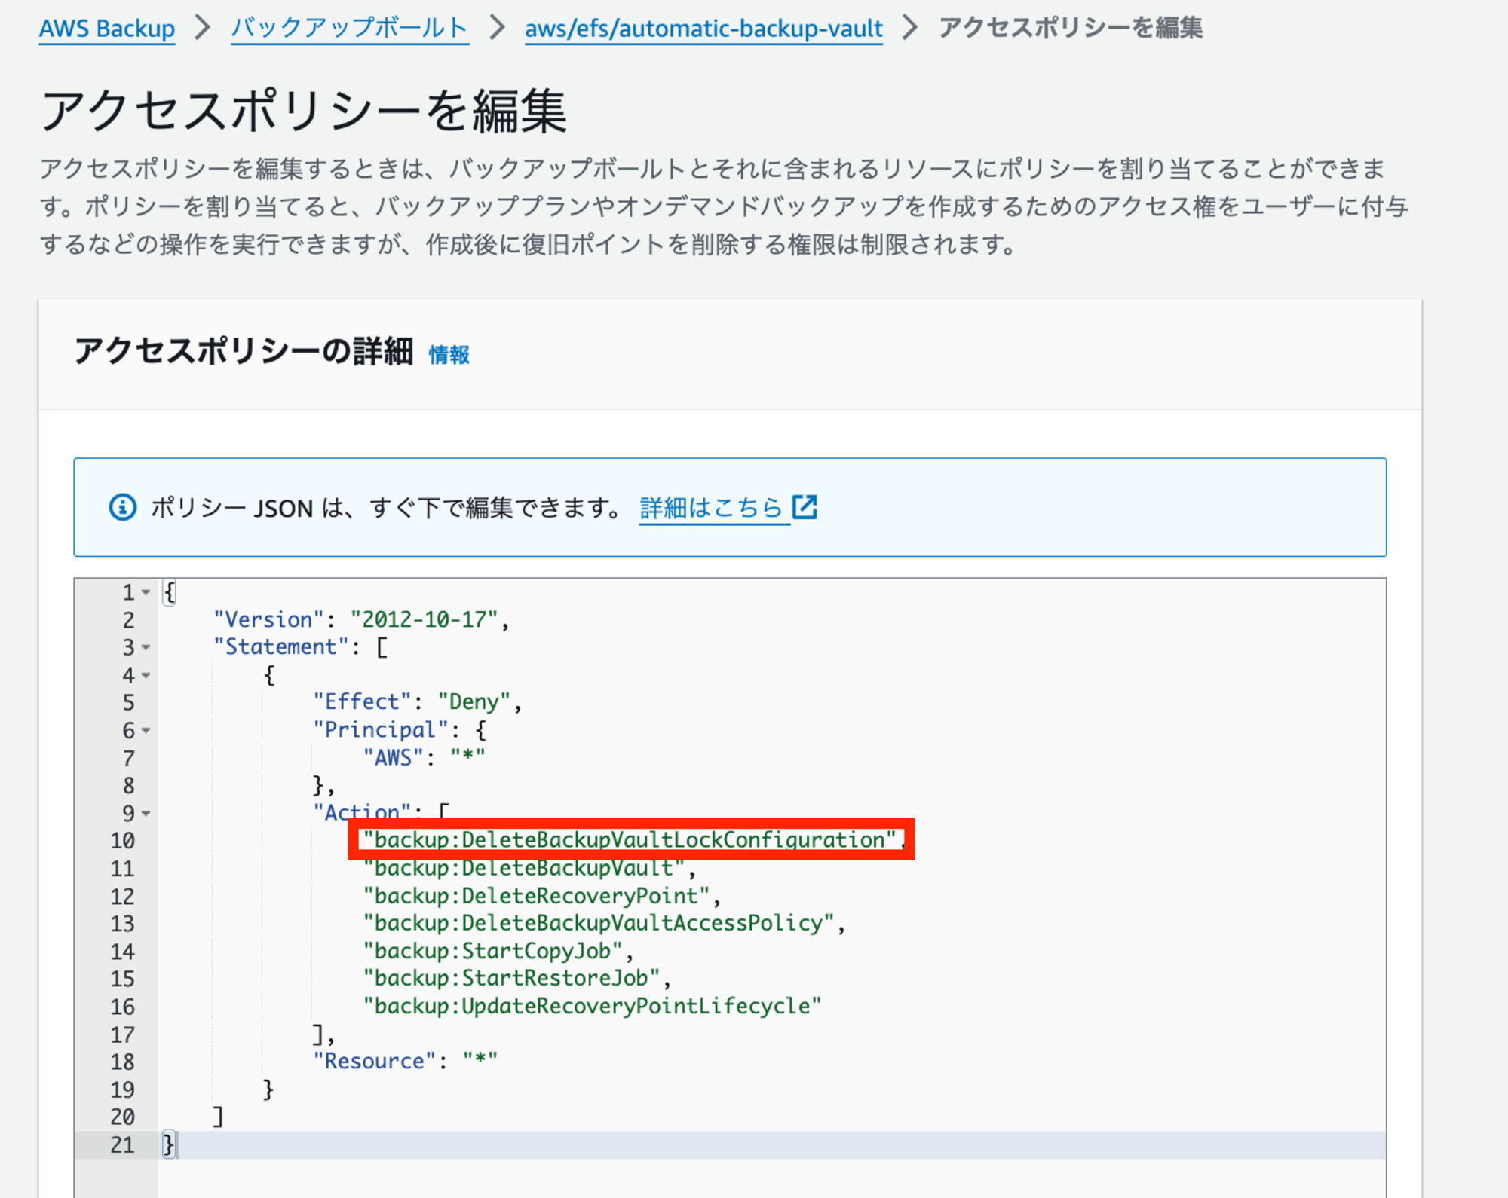Viewport: 1508px width, 1198px height.
Task: Click the "Statement" key on line 3
Action: pyautogui.click(x=281, y=646)
